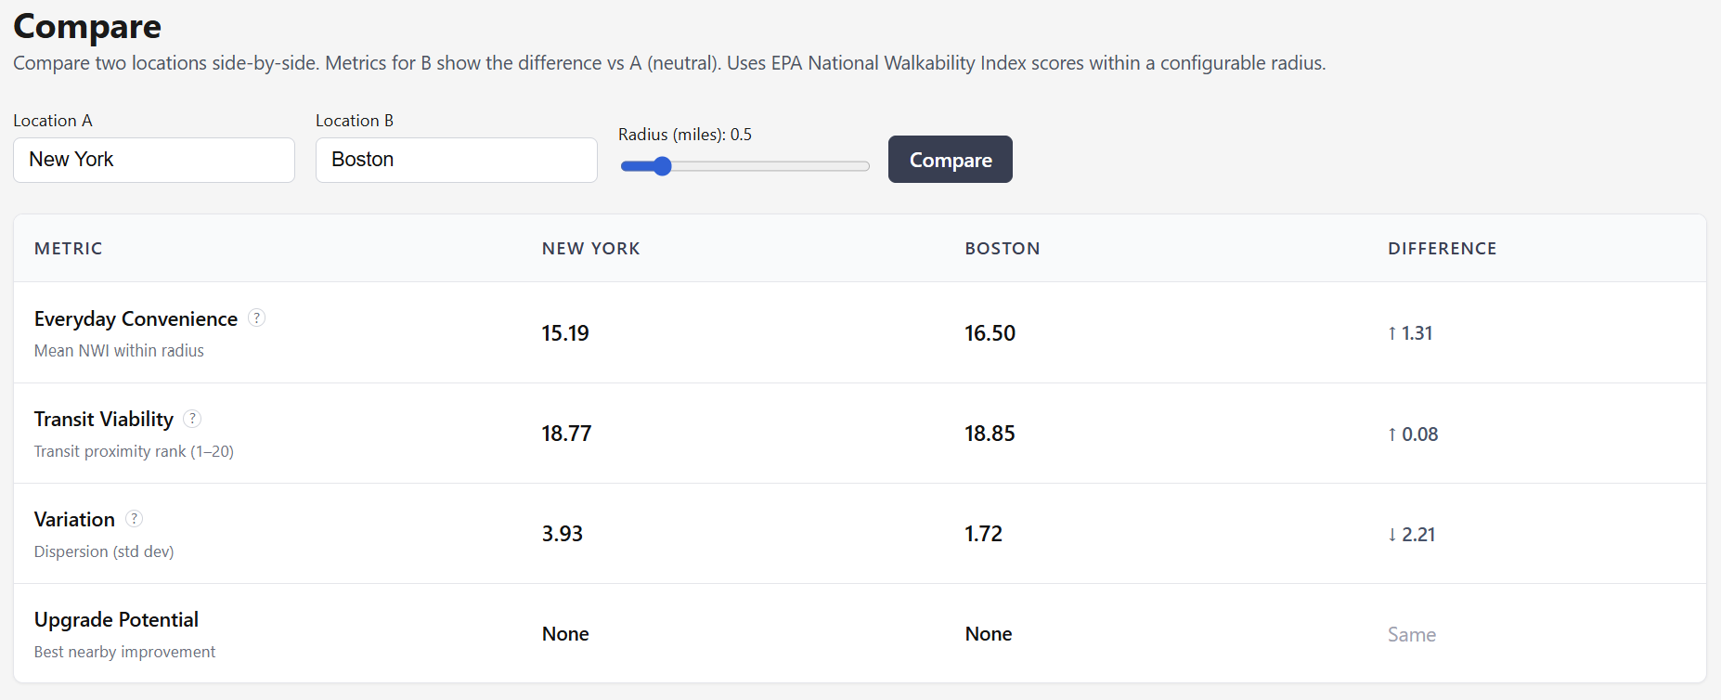Click the Radius miles slider handle
This screenshot has height=700, width=1721.
(662, 166)
